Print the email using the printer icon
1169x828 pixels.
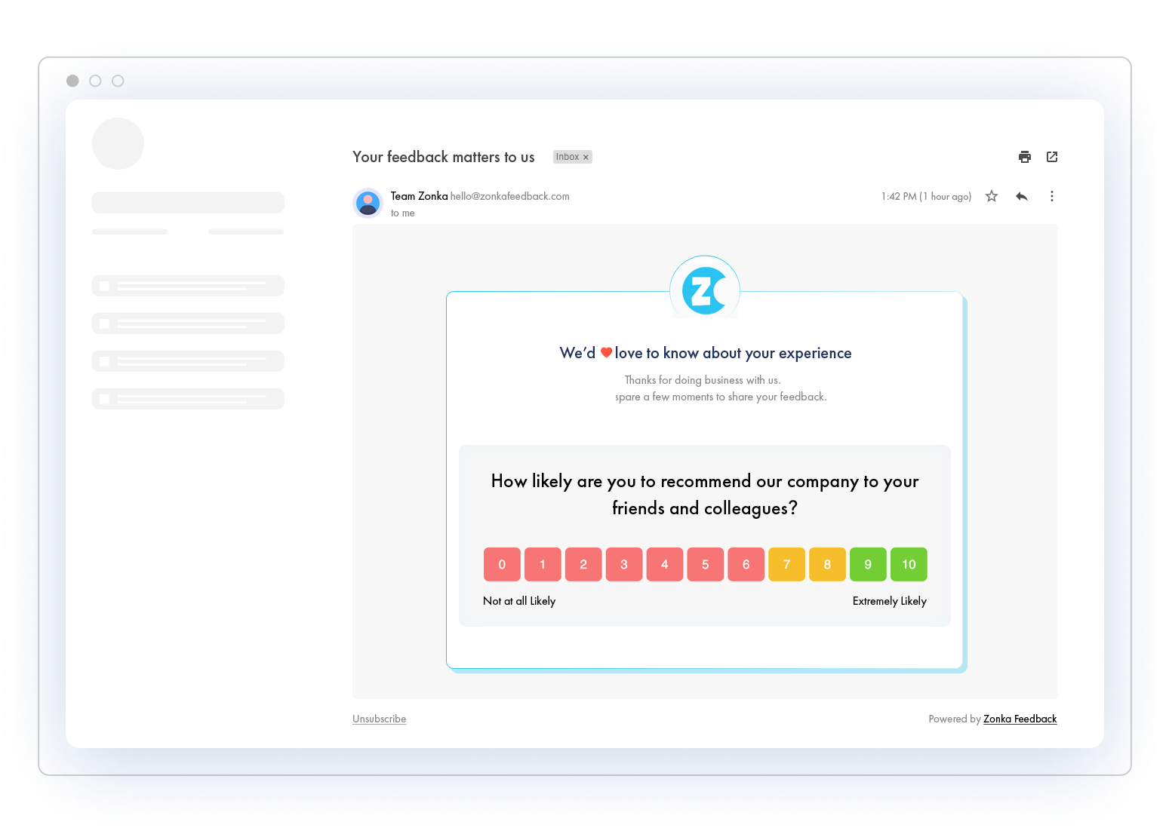(1024, 157)
